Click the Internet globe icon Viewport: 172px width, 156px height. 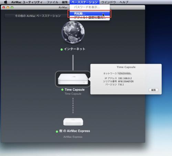point(73,32)
